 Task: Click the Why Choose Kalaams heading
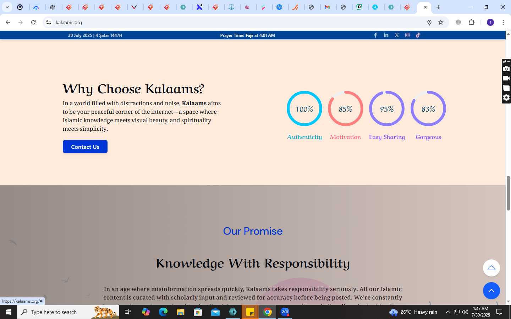point(133,89)
